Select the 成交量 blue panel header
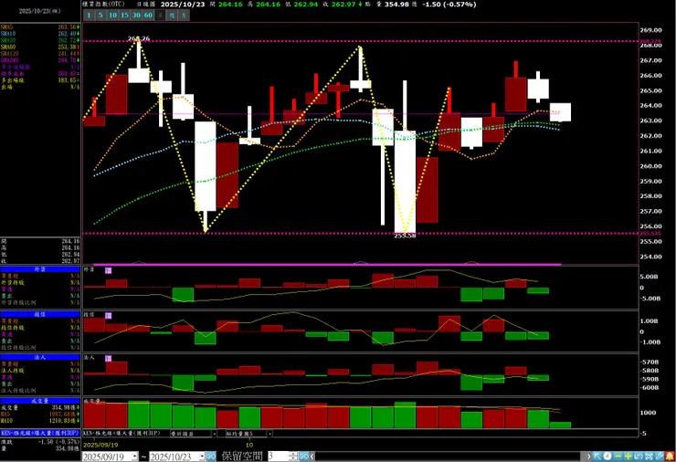The height and width of the screenshot is (462, 676). pyautogui.click(x=40, y=401)
